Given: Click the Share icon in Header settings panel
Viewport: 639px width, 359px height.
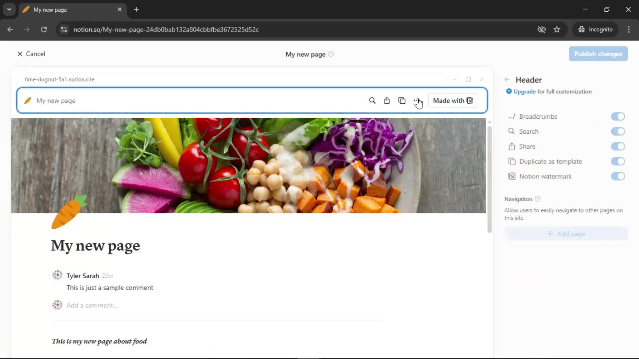Looking at the screenshot, I should 512,146.
